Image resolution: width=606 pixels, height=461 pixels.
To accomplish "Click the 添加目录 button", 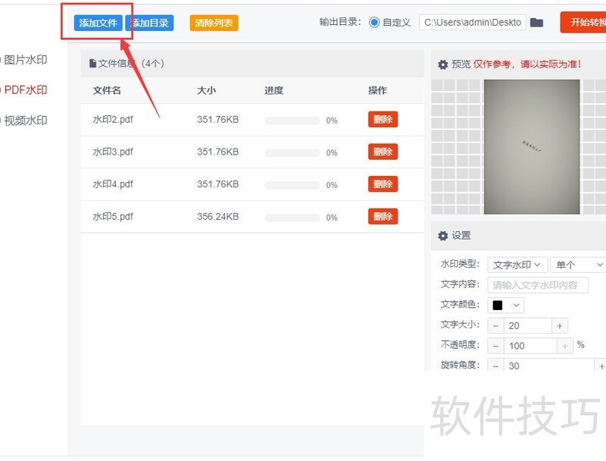I will [x=150, y=23].
